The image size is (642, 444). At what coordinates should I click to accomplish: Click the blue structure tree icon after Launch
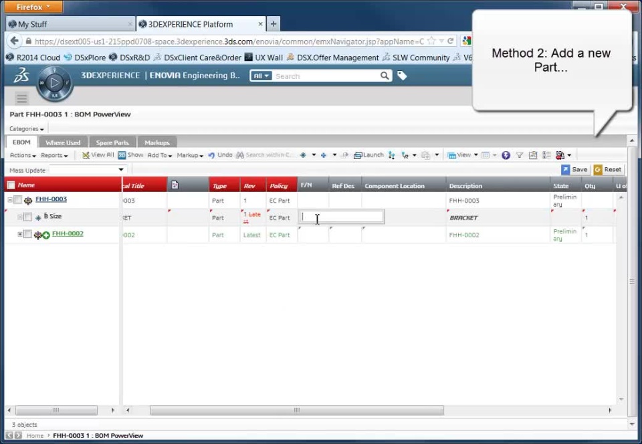(x=392, y=155)
